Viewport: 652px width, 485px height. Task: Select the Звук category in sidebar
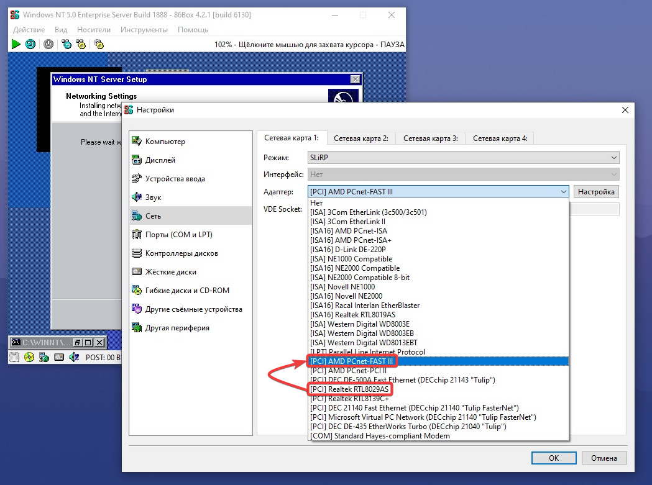tap(153, 197)
